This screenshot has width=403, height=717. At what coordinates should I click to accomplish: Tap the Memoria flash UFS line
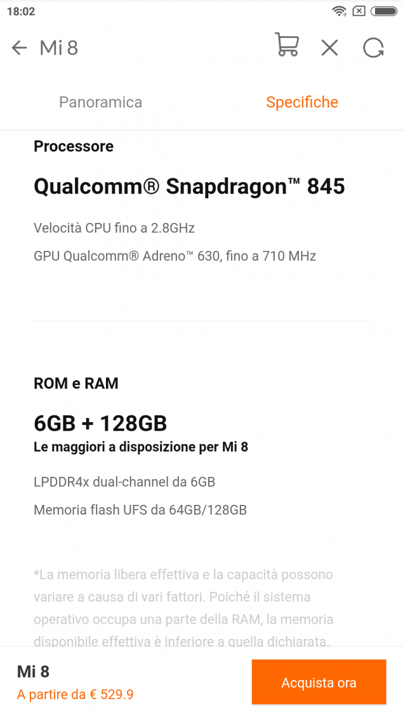140,509
